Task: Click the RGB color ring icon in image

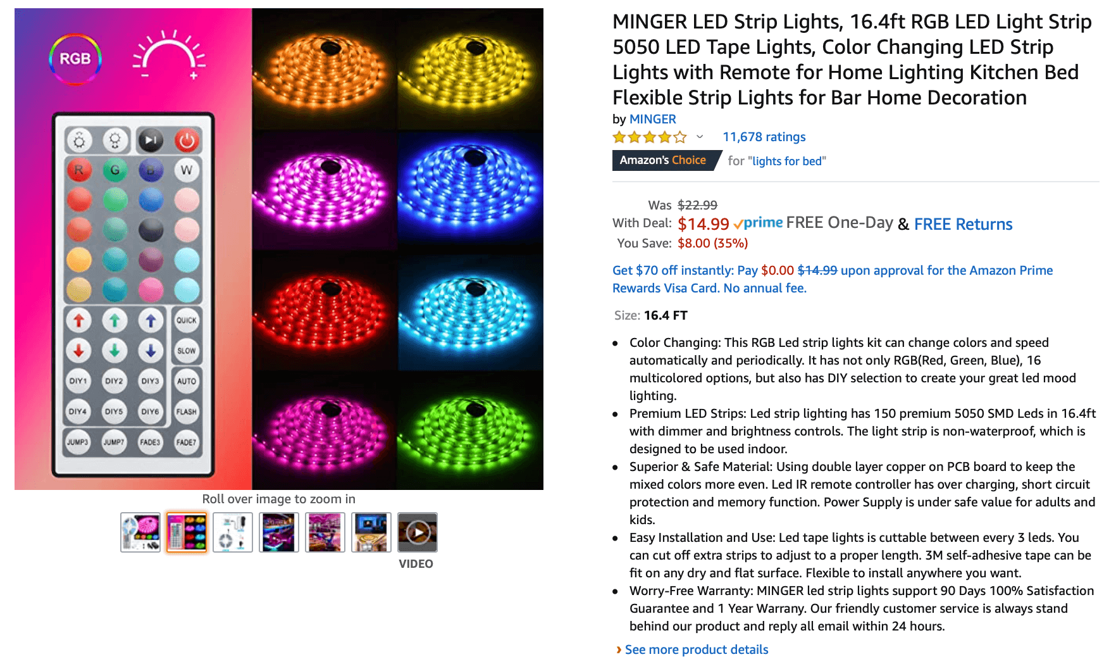Action: click(x=75, y=59)
